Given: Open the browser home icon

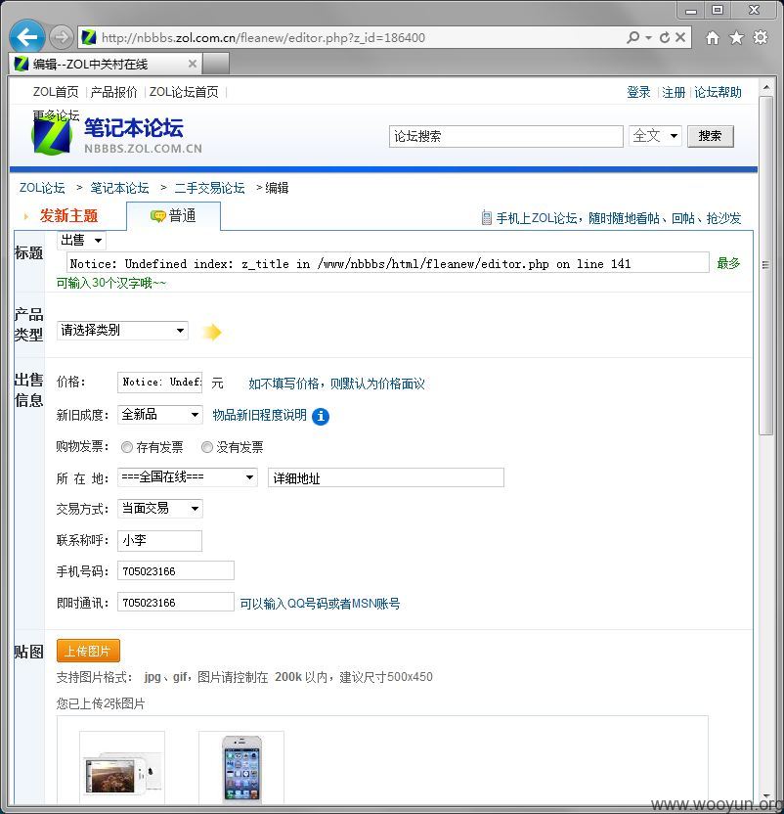Looking at the screenshot, I should click(x=713, y=37).
